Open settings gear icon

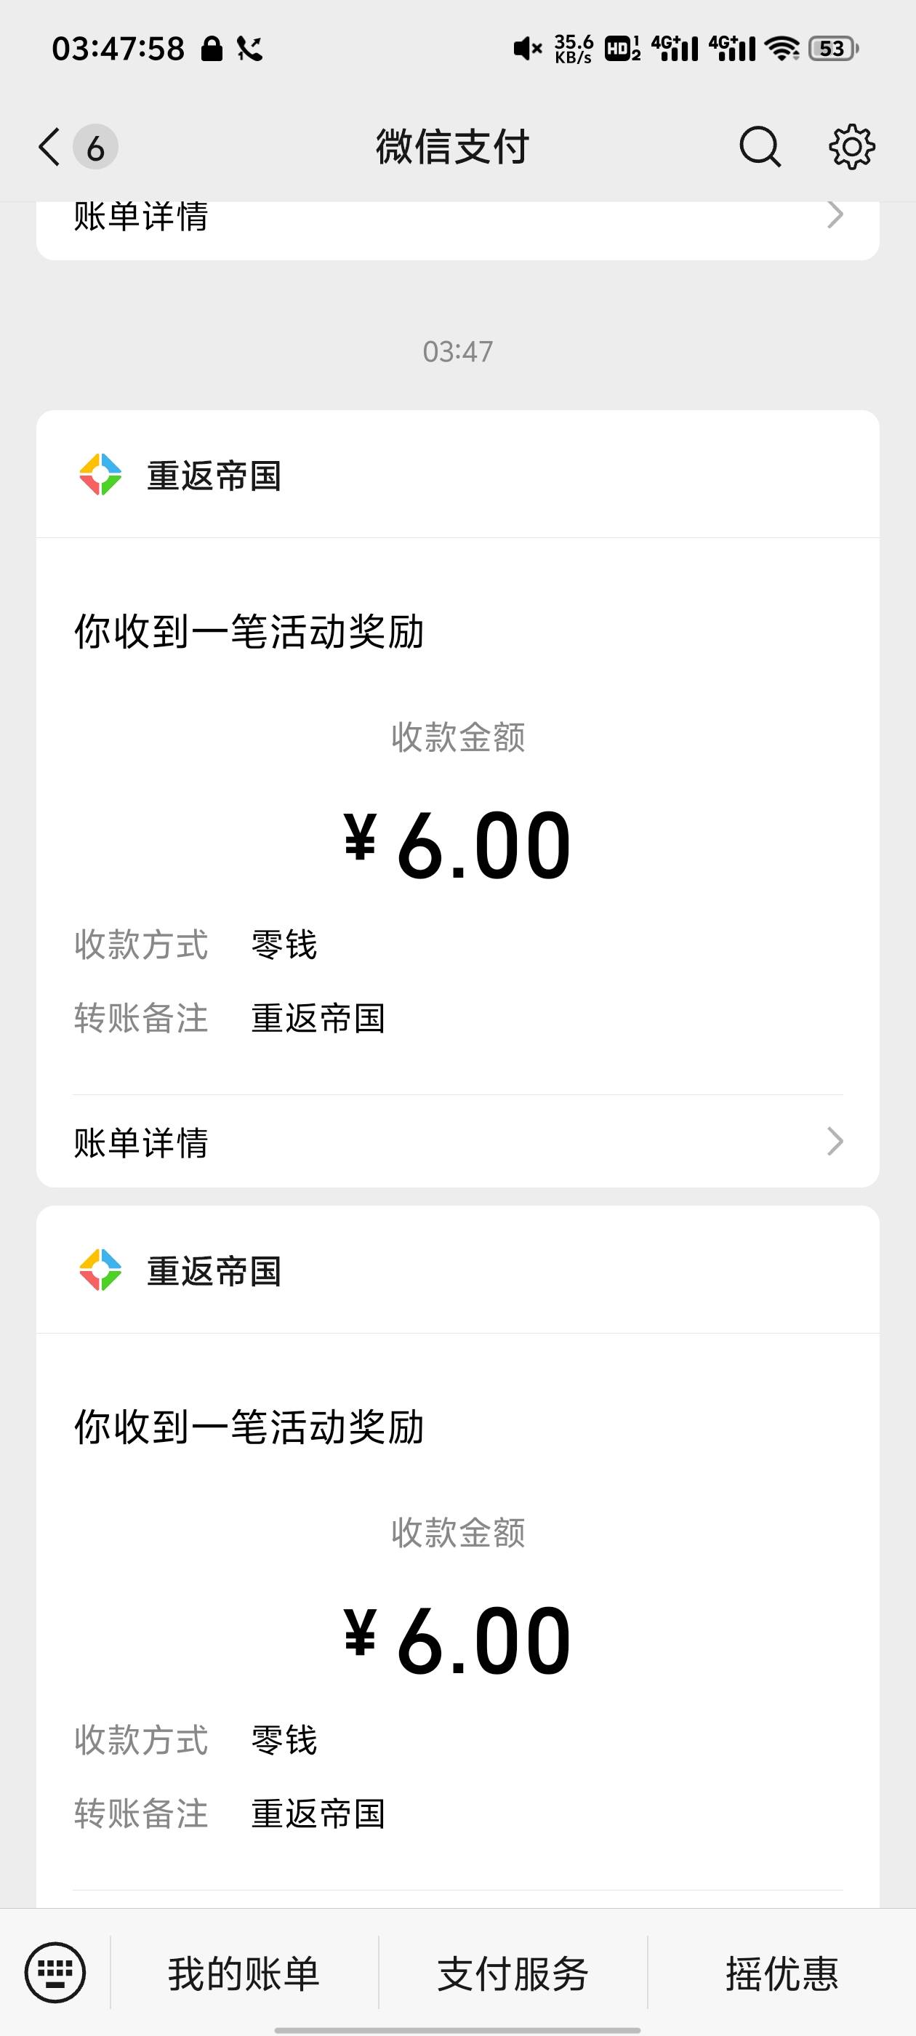851,147
